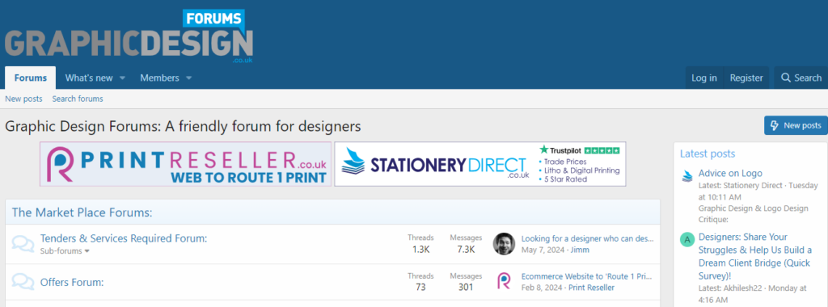This screenshot has width=828, height=307.
Task: Click the Graphic Design Forums logo
Action: (129, 36)
